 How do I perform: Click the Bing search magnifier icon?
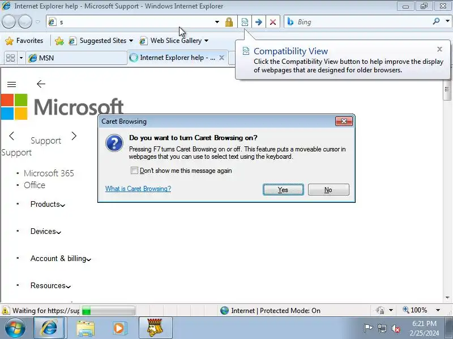click(x=436, y=21)
